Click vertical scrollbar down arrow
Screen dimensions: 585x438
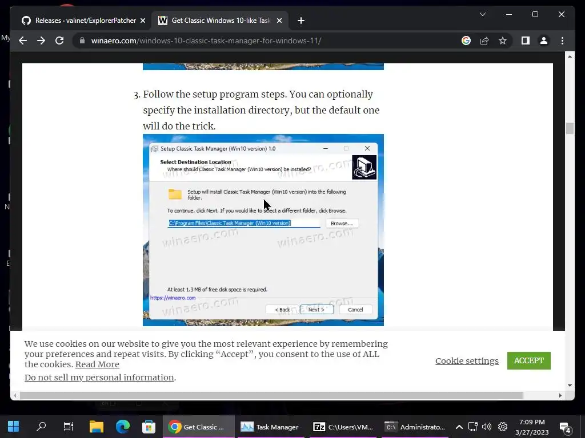coord(570,385)
